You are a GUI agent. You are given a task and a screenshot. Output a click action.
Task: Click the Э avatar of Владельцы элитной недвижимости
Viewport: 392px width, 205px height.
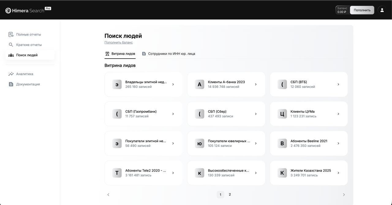pos(117,84)
